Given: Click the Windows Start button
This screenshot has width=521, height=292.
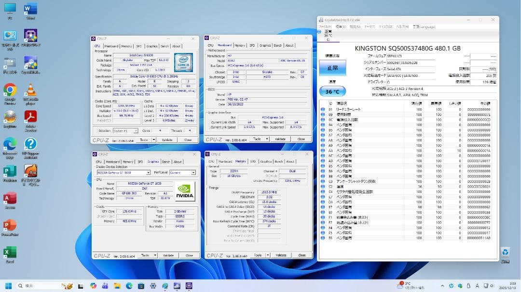Looking at the screenshot, I should pyautogui.click(x=9, y=286).
